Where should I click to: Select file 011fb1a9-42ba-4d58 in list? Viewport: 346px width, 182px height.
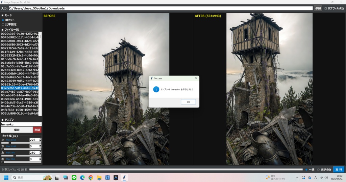click(x=20, y=52)
